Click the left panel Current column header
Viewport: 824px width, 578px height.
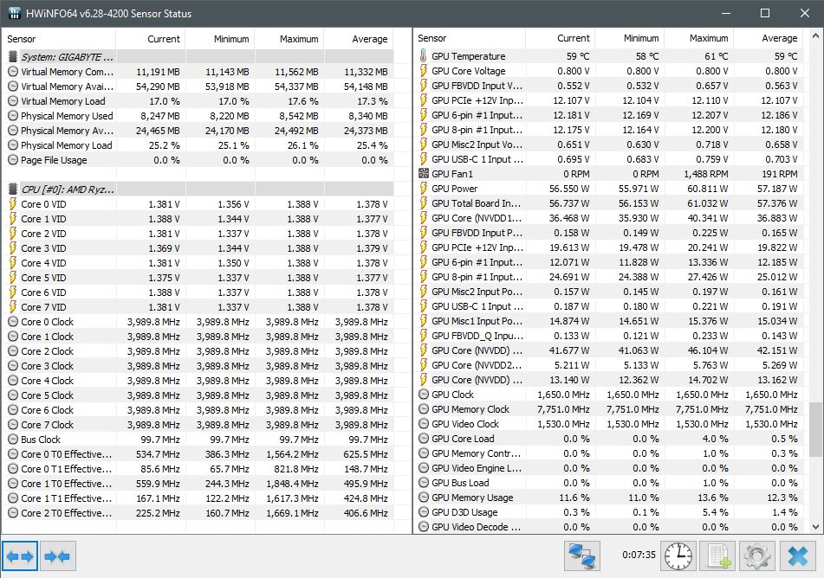(x=150, y=39)
